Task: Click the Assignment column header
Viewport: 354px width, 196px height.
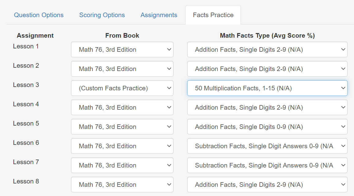Action: [x=35, y=36]
